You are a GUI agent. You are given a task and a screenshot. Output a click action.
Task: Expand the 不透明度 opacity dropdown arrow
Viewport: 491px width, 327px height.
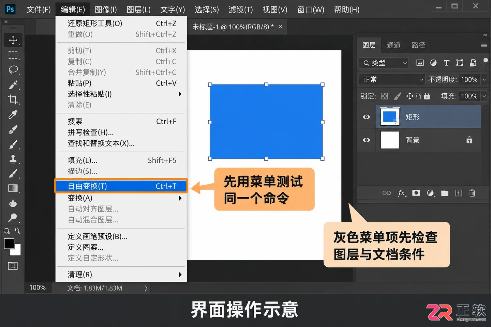click(x=484, y=79)
